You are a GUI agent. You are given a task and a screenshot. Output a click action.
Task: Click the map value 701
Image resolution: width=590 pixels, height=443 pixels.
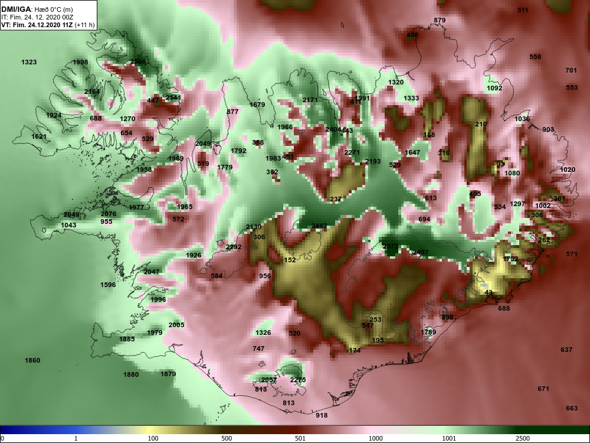click(x=571, y=70)
